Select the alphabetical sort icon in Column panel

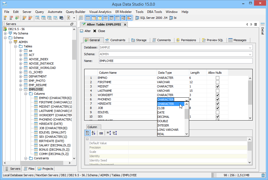(93, 133)
